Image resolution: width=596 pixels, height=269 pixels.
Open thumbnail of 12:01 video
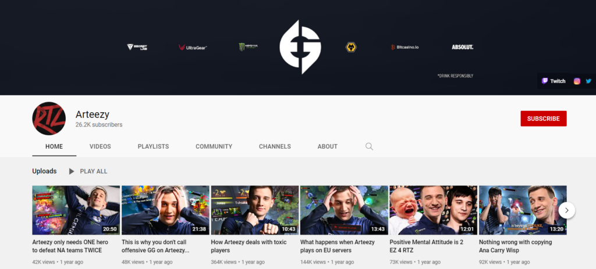coord(433,210)
